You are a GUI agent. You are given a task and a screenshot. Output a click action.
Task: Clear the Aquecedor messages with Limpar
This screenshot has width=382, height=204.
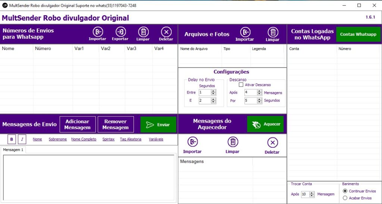(233, 145)
